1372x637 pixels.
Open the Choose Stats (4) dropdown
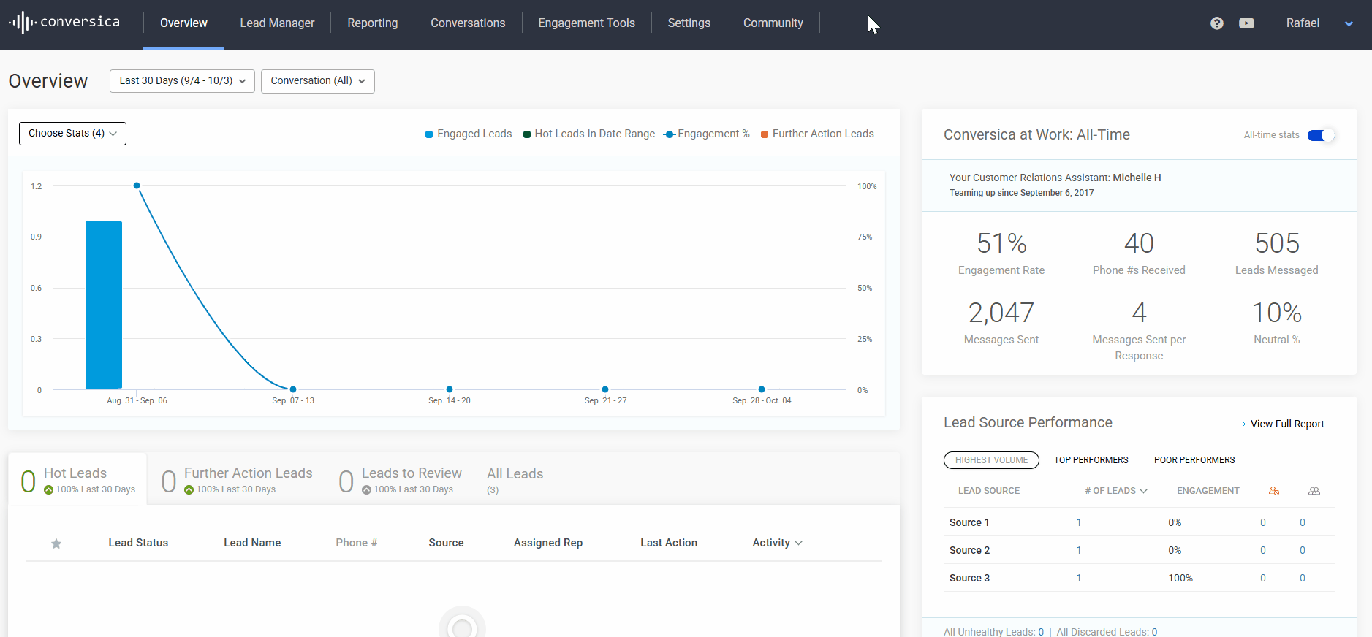(72, 134)
